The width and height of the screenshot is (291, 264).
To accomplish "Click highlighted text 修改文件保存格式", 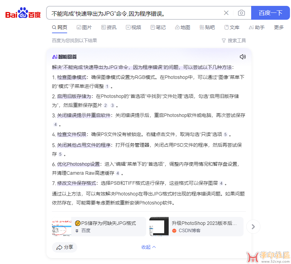I will click(x=77, y=183).
